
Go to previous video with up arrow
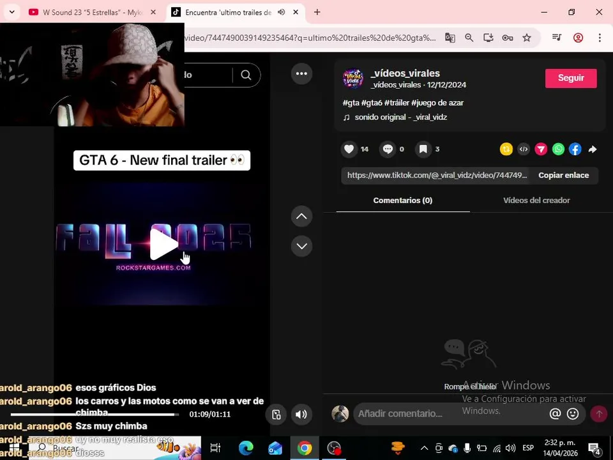pyautogui.click(x=301, y=217)
